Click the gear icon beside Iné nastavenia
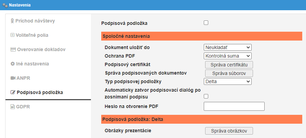The width and height of the screenshot is (306, 138). tap(13, 64)
